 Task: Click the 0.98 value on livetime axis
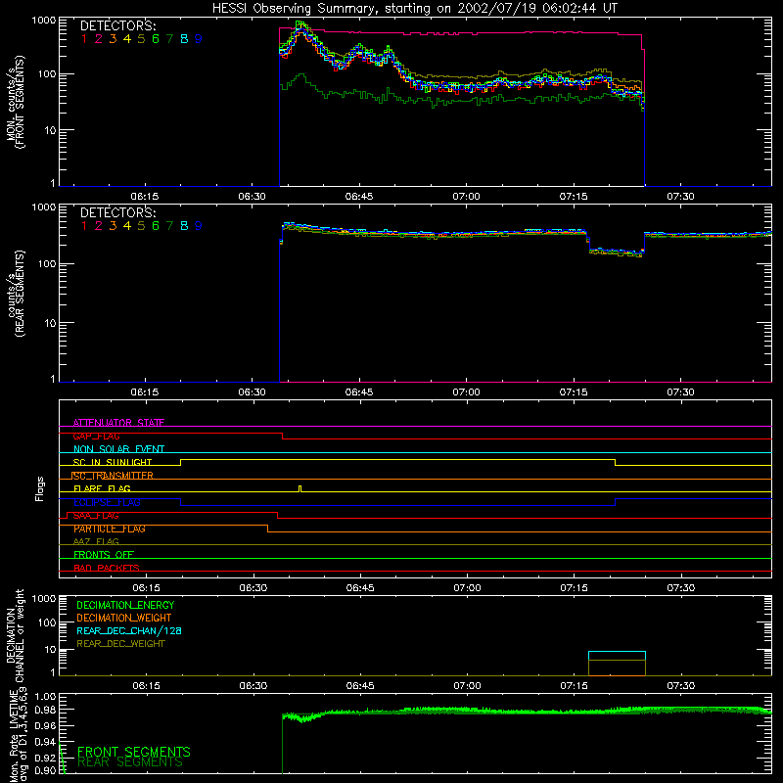click(x=45, y=710)
